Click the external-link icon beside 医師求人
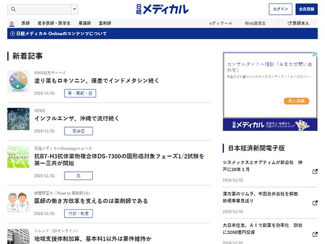The height and width of the screenshot is (244, 325). 289,23
